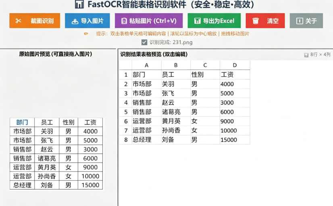Image resolution: width=333 pixels, height=206 pixels.
Task: Select column header C
Action: [x=205, y=65]
